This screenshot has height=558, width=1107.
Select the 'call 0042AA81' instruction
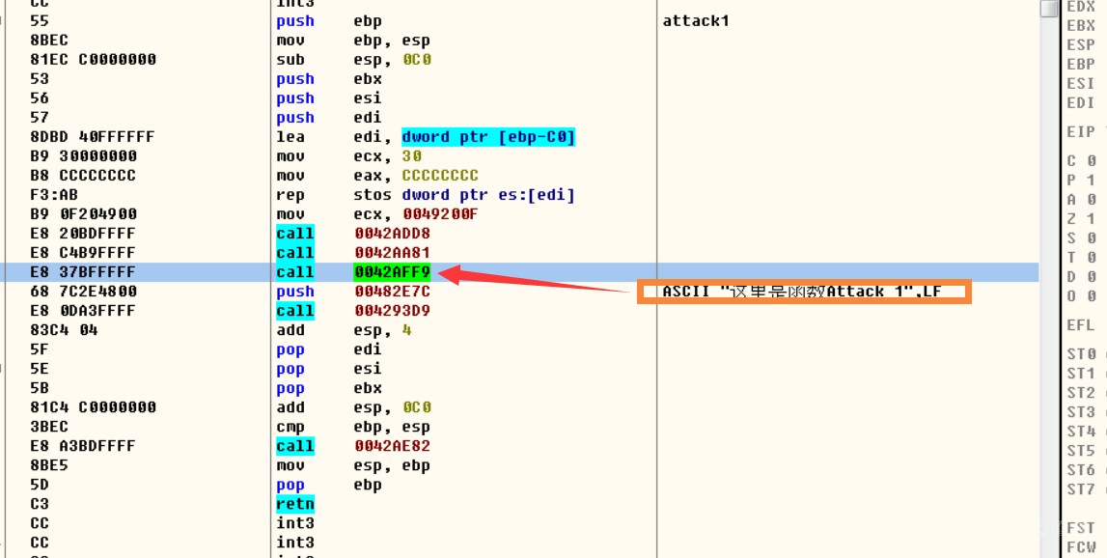pos(353,253)
